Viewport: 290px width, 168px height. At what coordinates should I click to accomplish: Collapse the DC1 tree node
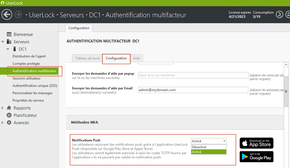(x=8, y=49)
